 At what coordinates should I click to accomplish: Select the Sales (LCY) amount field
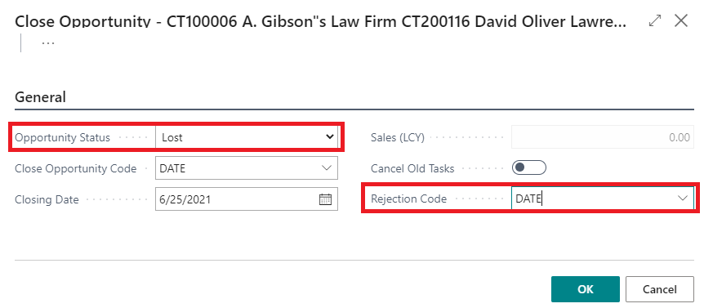point(603,137)
